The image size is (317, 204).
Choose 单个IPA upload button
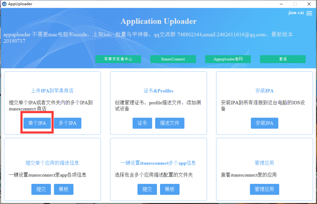[37, 123]
